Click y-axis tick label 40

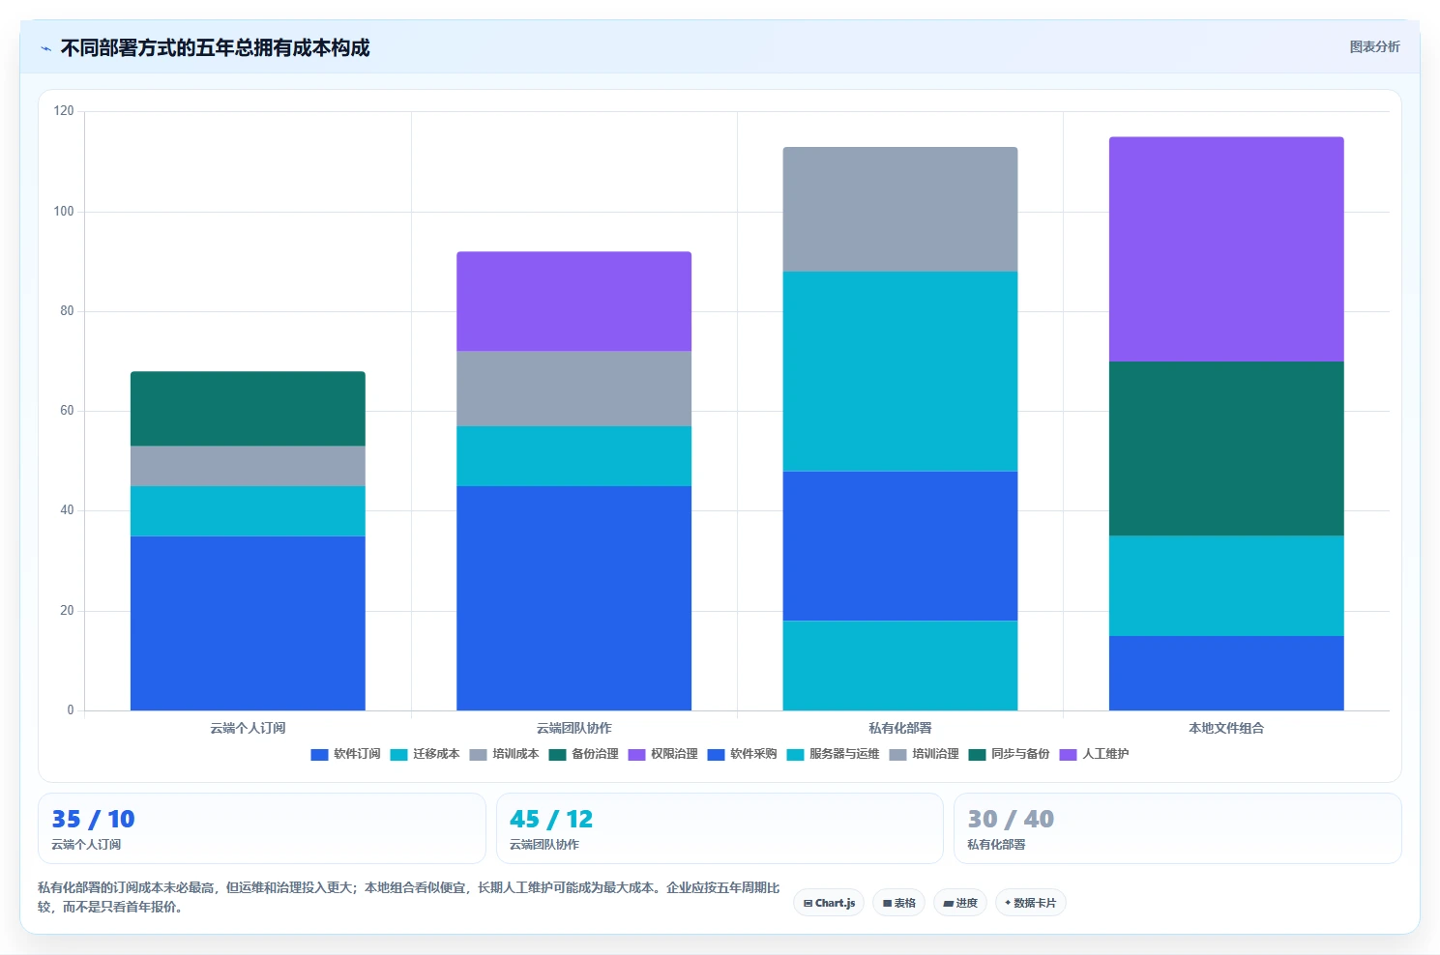(x=67, y=510)
